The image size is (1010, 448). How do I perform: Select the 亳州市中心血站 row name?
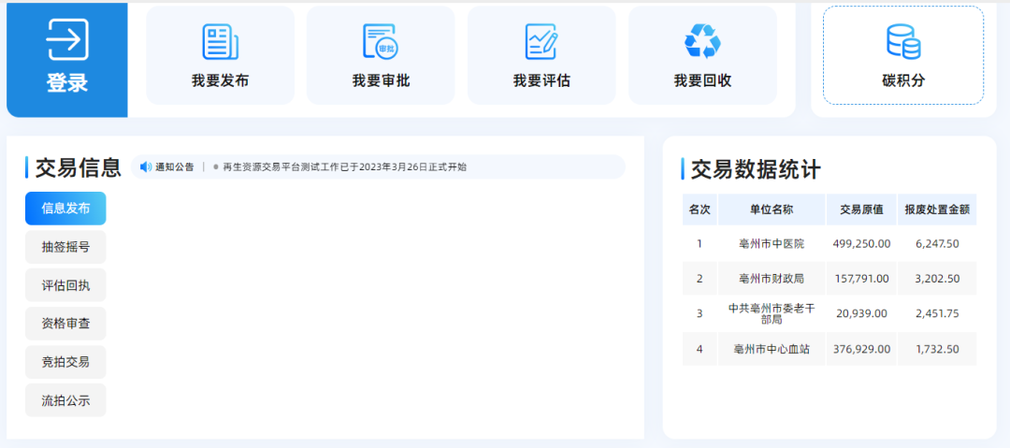click(771, 350)
